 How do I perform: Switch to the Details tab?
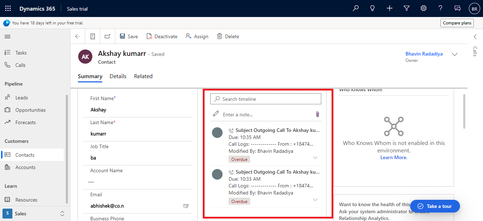118,76
